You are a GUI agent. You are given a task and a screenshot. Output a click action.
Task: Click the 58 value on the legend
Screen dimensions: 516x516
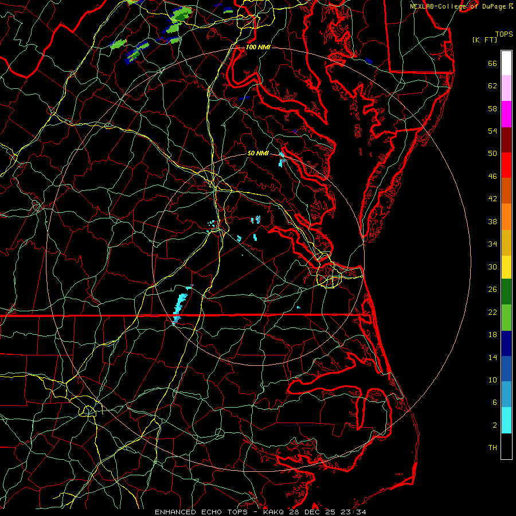click(492, 108)
